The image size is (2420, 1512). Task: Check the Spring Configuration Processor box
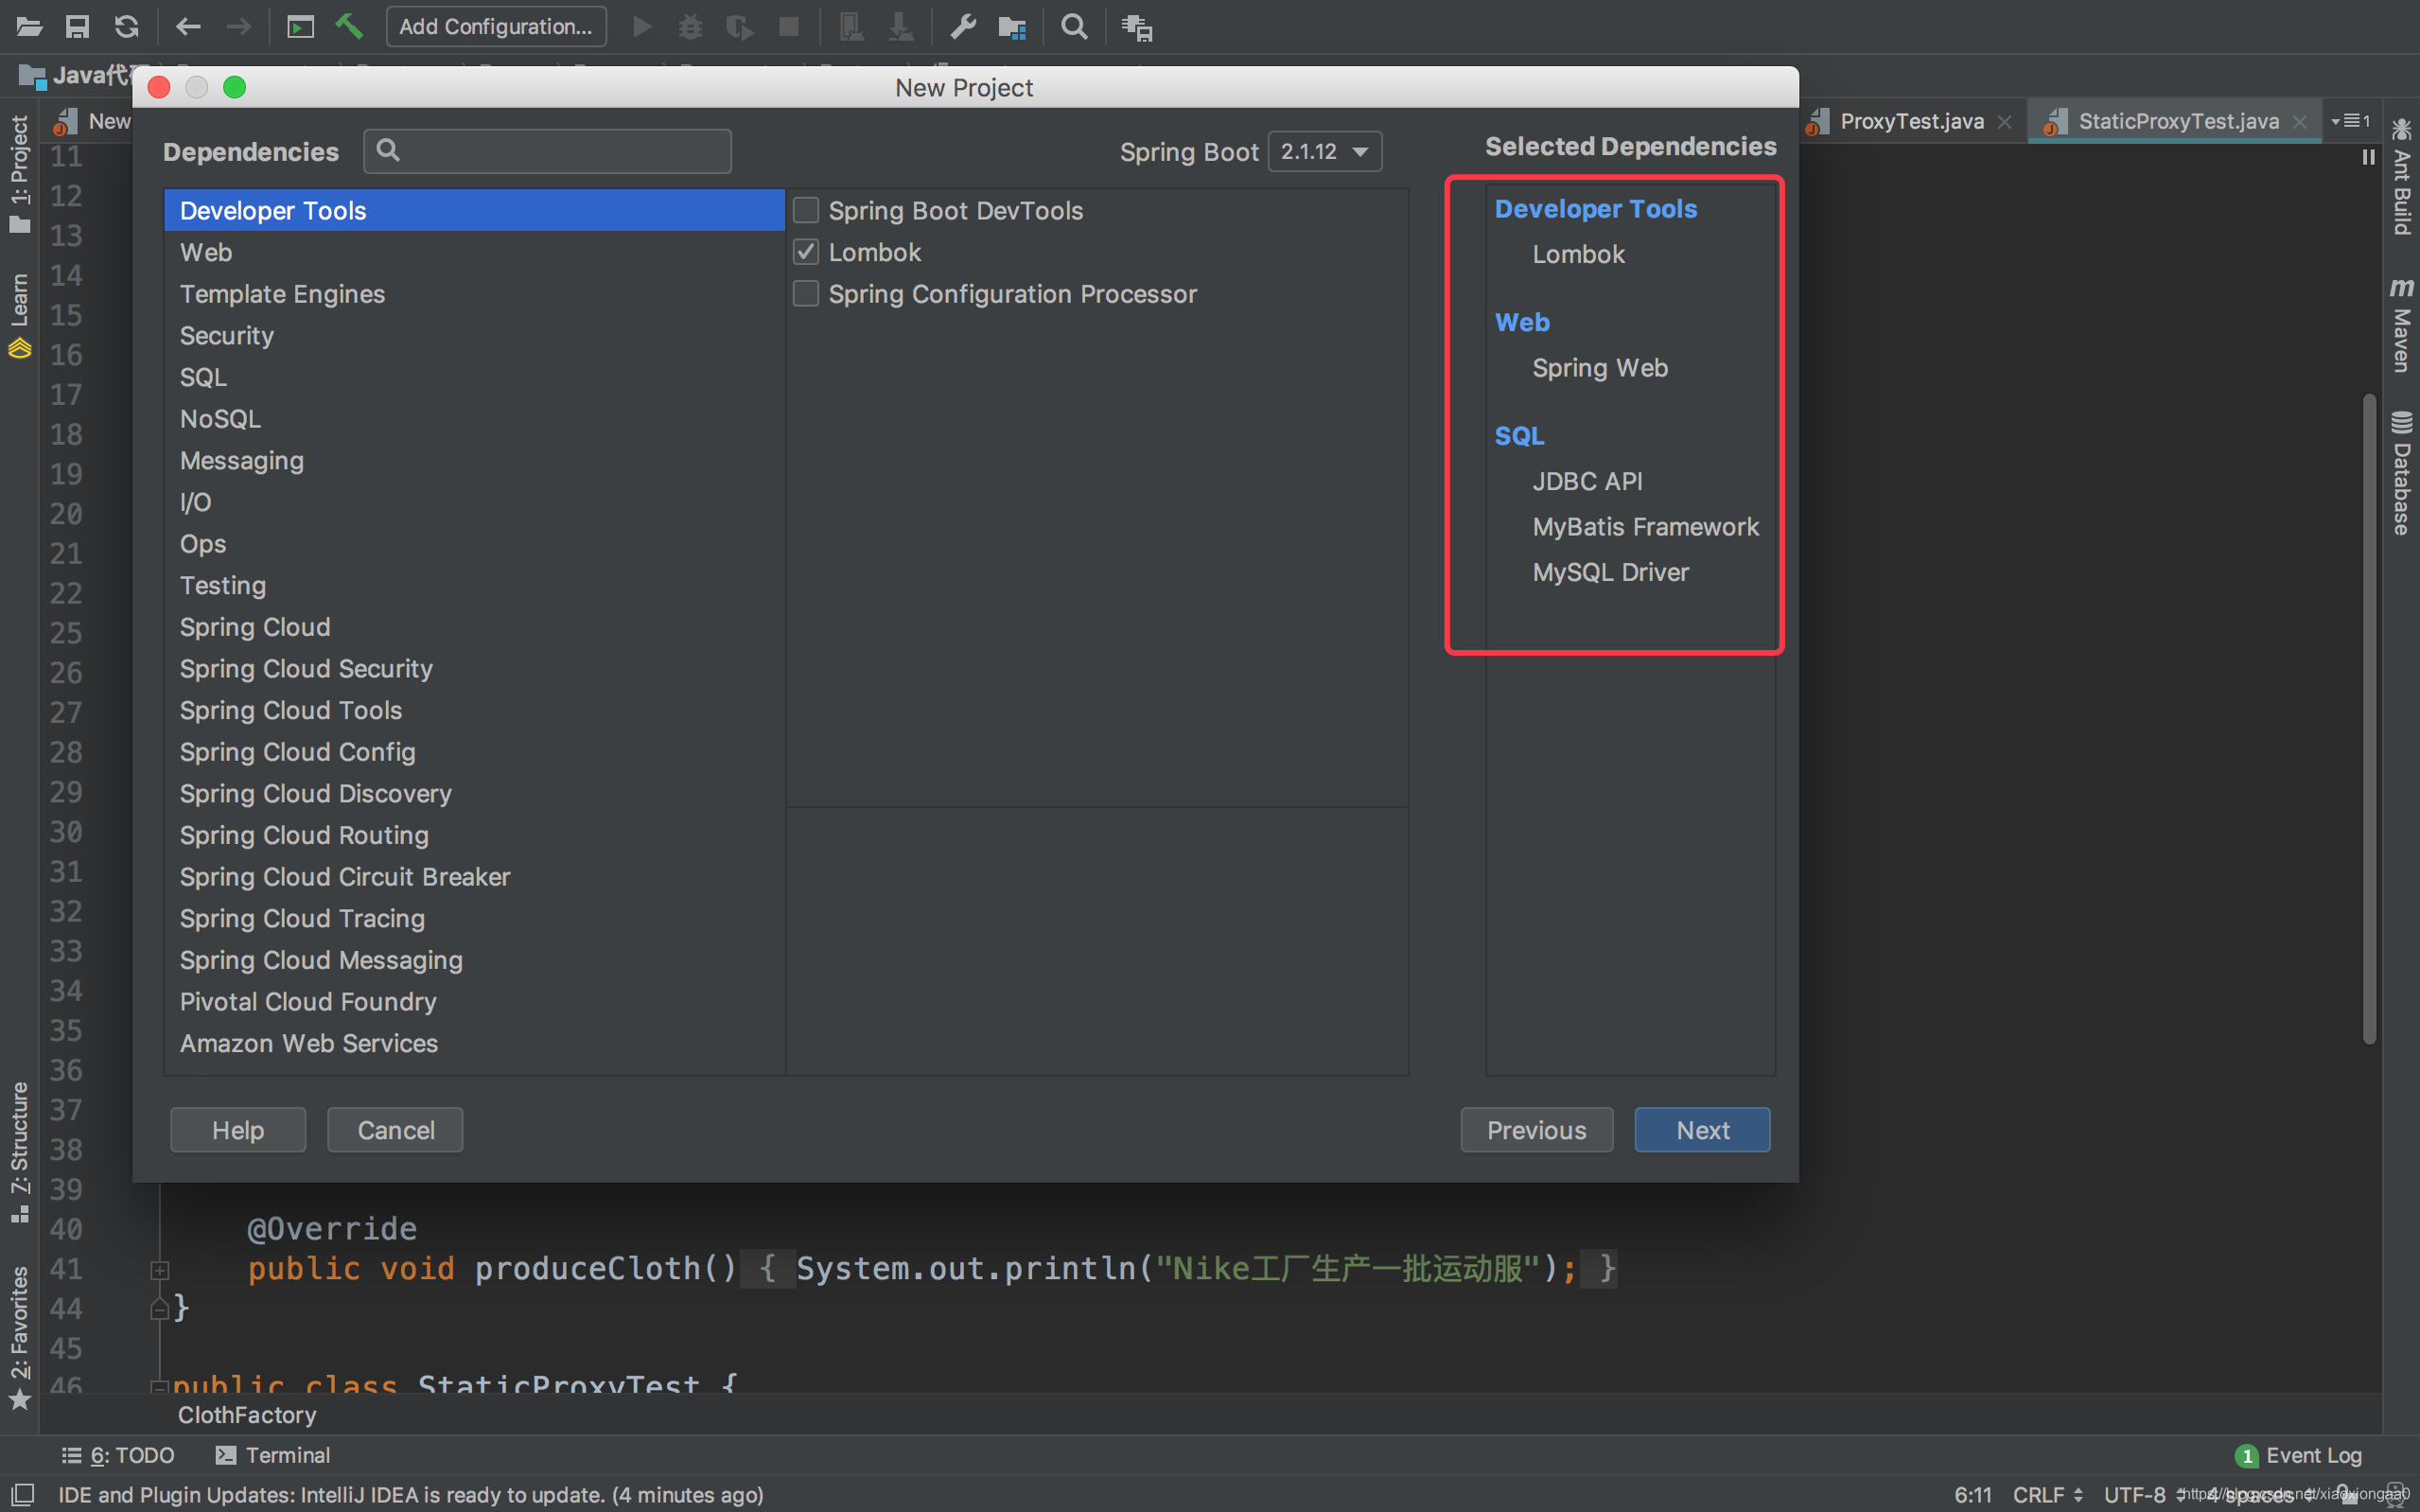pyautogui.click(x=806, y=294)
